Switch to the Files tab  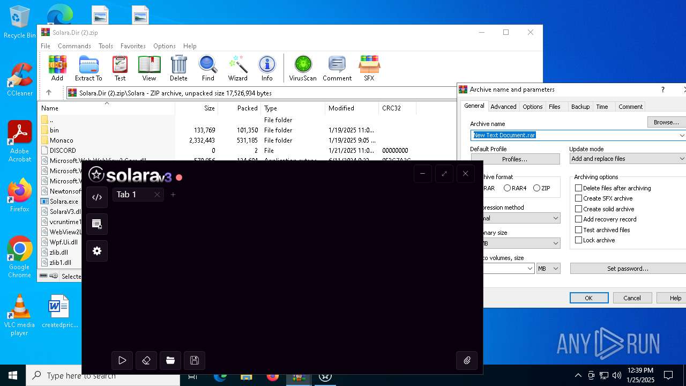coord(554,107)
